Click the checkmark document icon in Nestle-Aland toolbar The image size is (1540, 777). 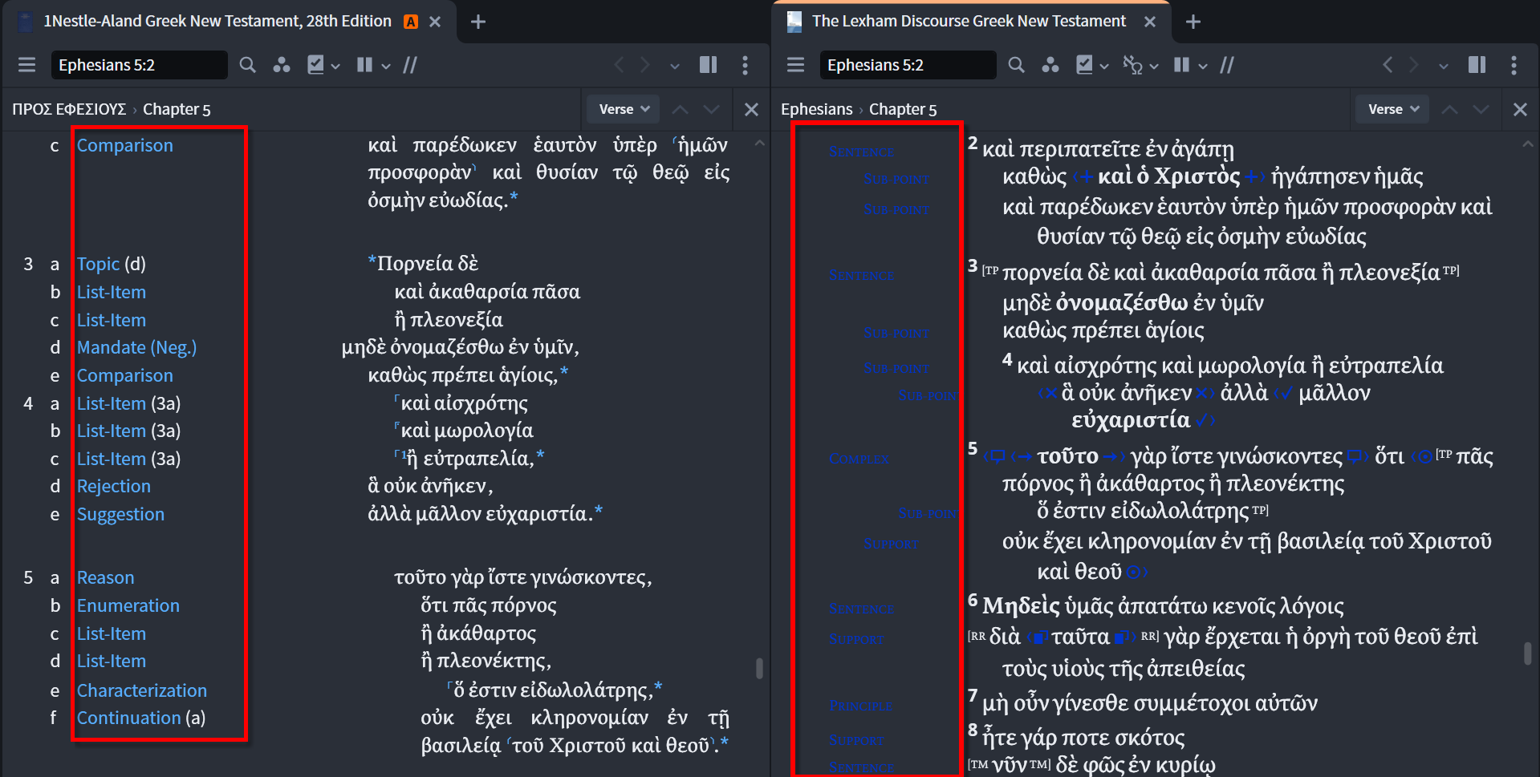point(316,65)
